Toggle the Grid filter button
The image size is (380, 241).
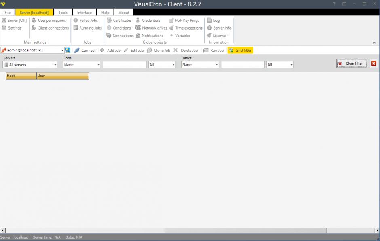[240, 50]
